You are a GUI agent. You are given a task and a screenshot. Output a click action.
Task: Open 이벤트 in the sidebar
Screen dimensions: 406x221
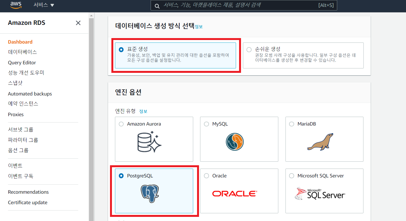coord(15,166)
